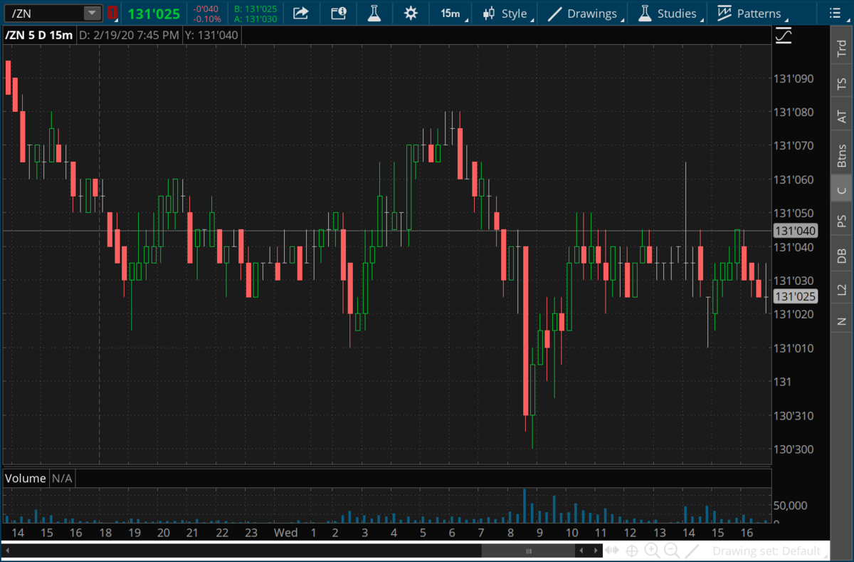Click the horizontal time scrollbar thumb
Image resolution: width=854 pixels, height=562 pixels.
pyautogui.click(x=529, y=551)
